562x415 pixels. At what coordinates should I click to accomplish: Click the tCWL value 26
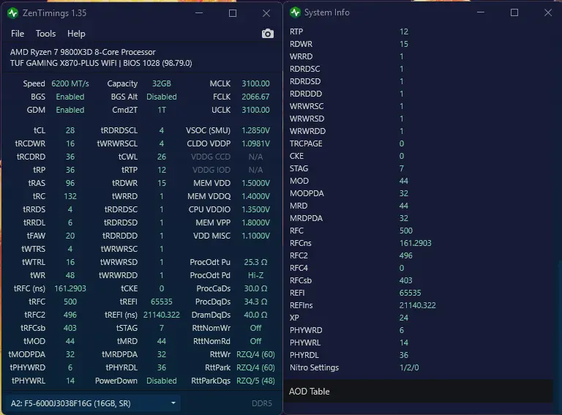click(162, 157)
